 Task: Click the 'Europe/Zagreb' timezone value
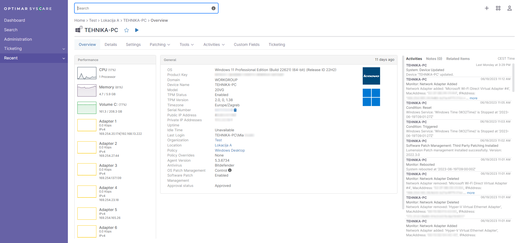click(227, 105)
